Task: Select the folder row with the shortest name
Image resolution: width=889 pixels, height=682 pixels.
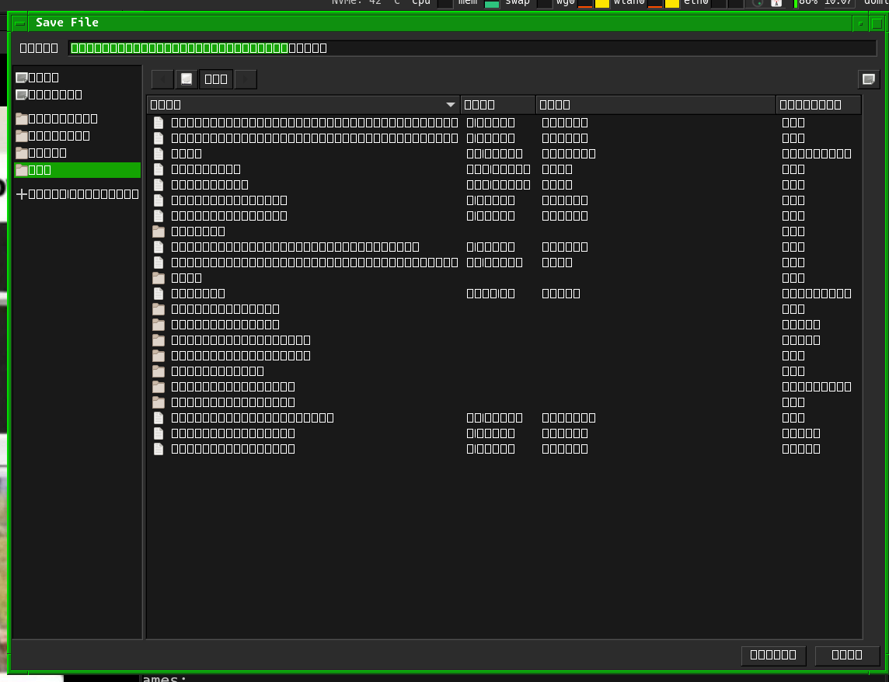Action: 504,278
